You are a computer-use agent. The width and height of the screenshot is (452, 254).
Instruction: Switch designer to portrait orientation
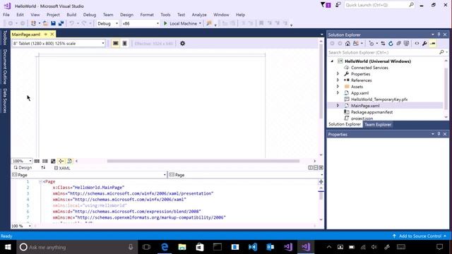tap(124, 44)
